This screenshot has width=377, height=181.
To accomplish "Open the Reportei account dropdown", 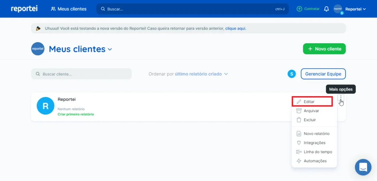I will 355,9.
